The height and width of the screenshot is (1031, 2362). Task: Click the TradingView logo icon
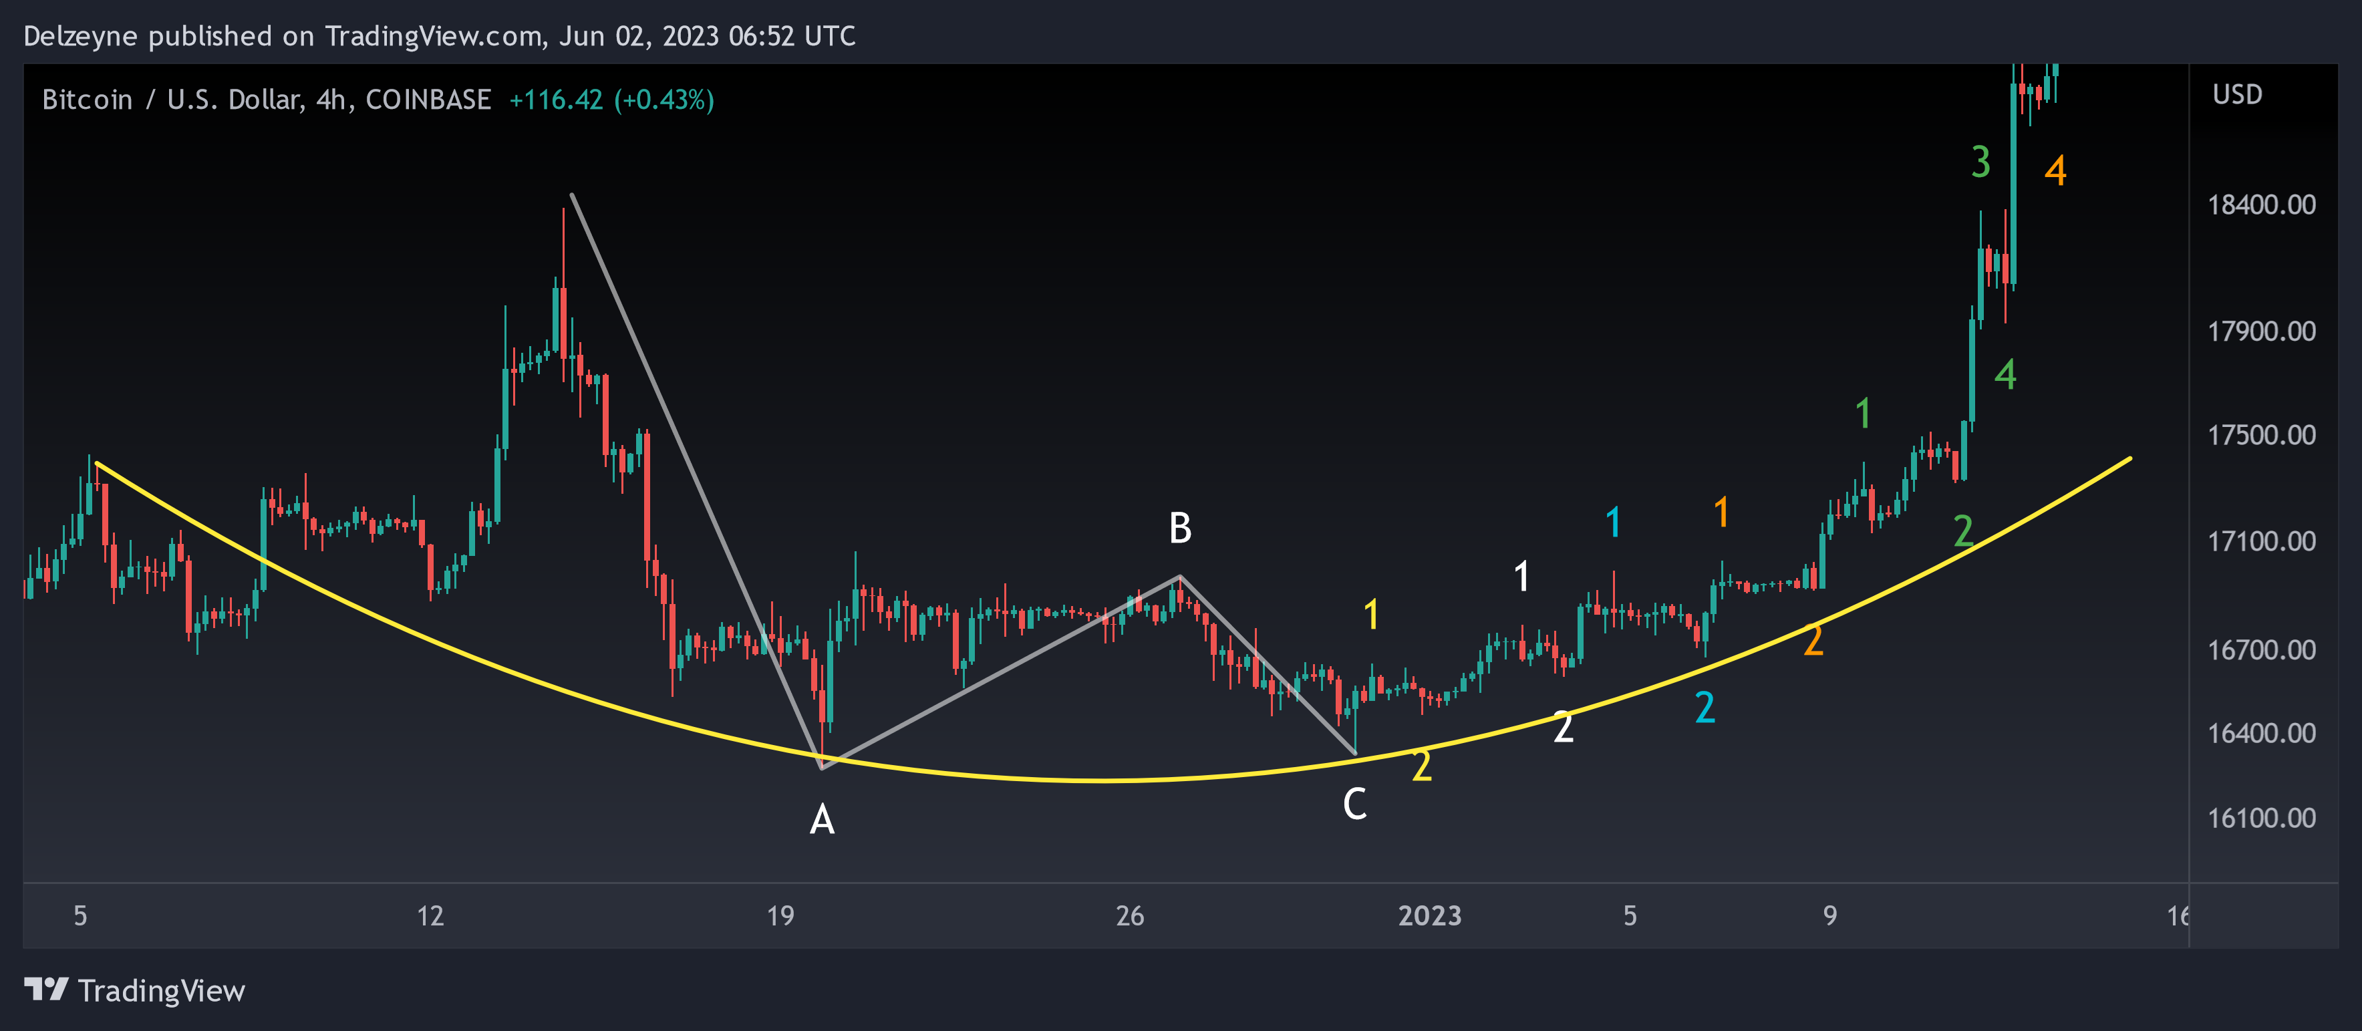coord(46,990)
